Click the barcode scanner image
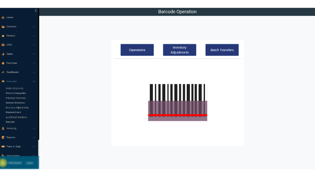The width and height of the screenshot is (315, 177). coord(178,102)
